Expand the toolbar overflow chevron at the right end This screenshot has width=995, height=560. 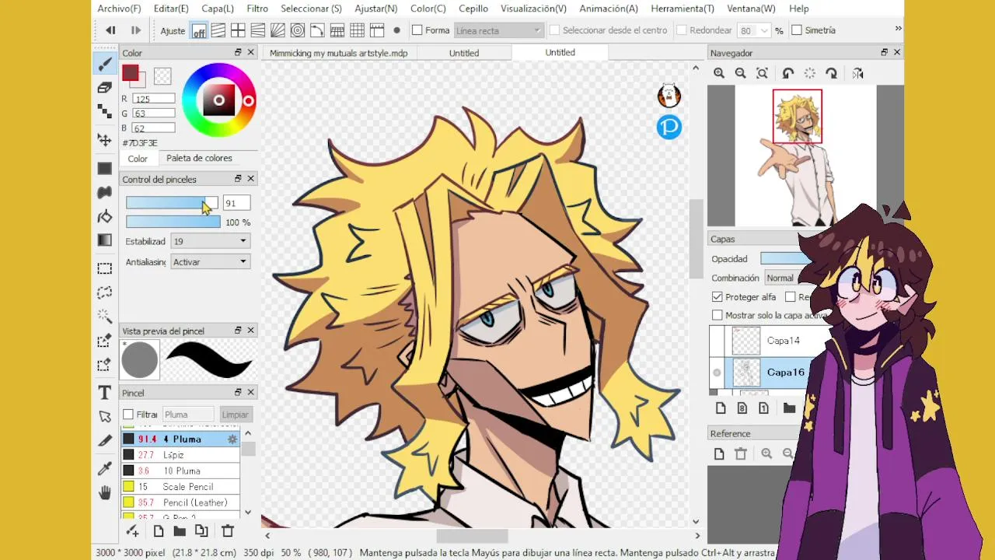[x=898, y=29]
